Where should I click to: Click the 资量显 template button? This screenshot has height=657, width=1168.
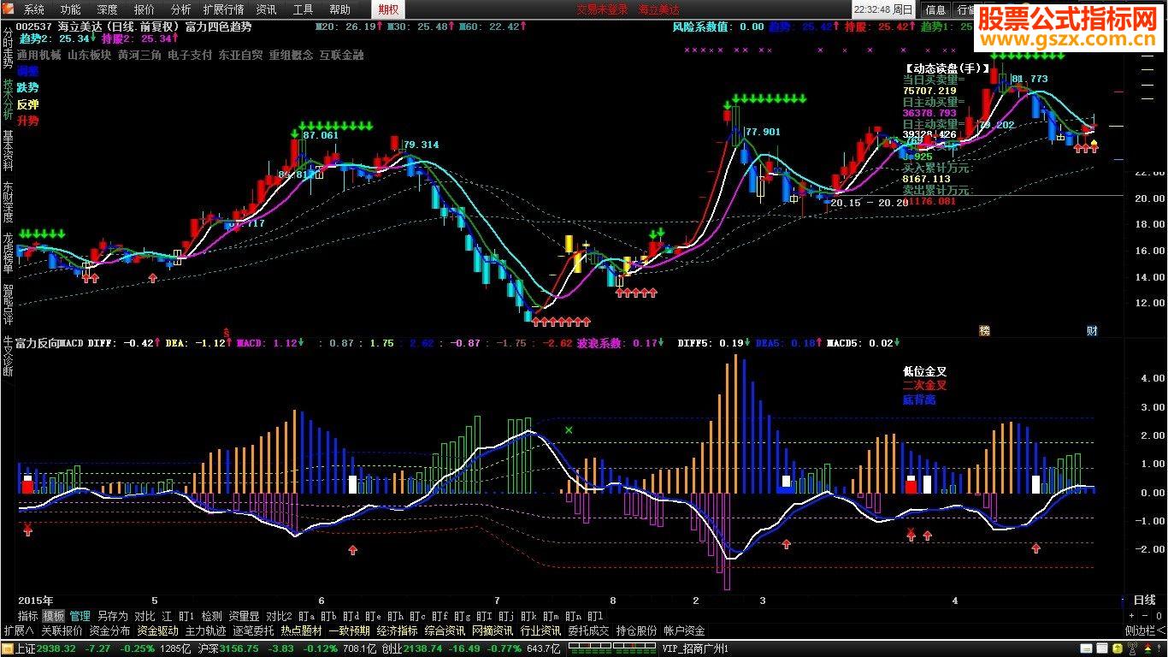[x=244, y=616]
